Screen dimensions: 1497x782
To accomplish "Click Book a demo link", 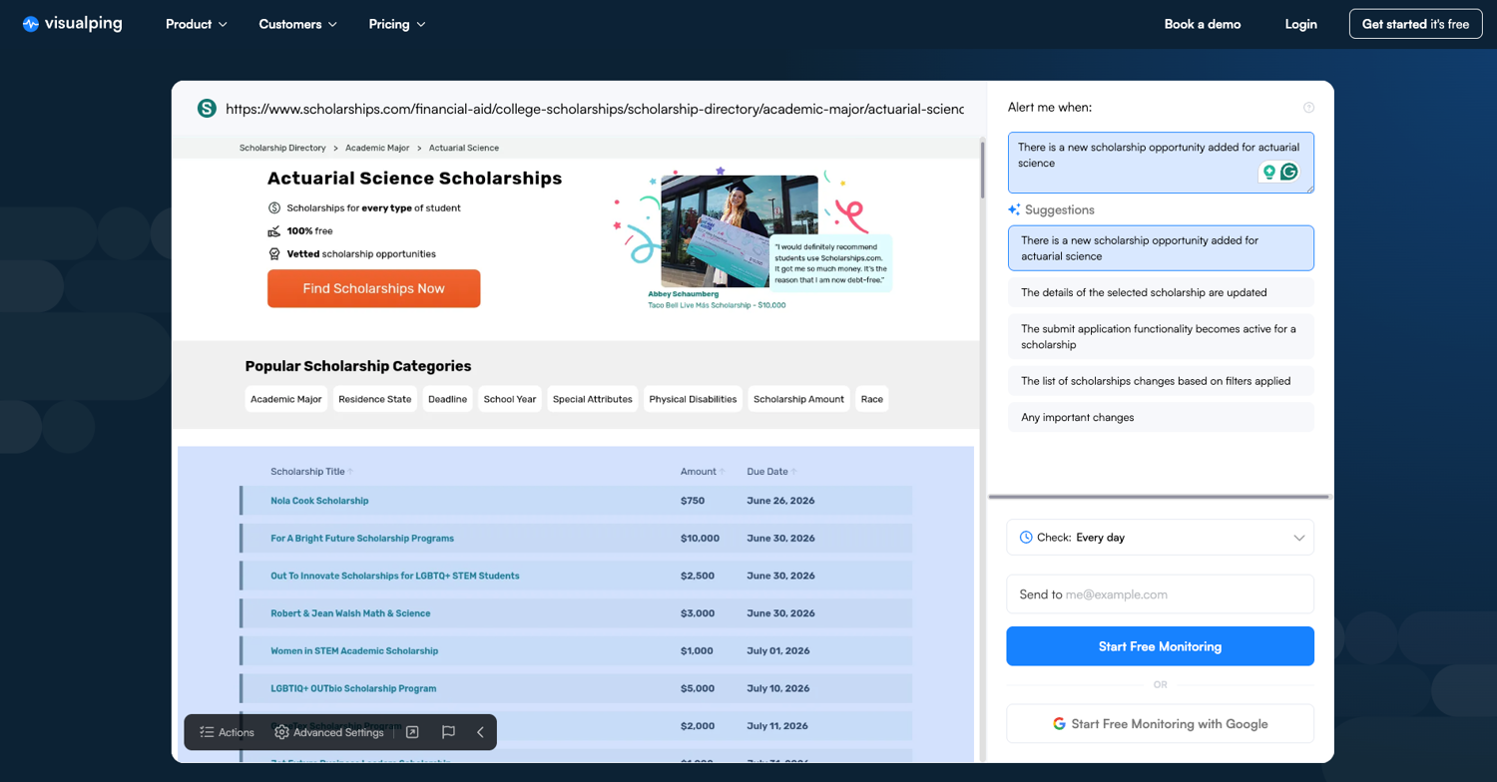I will (1203, 24).
